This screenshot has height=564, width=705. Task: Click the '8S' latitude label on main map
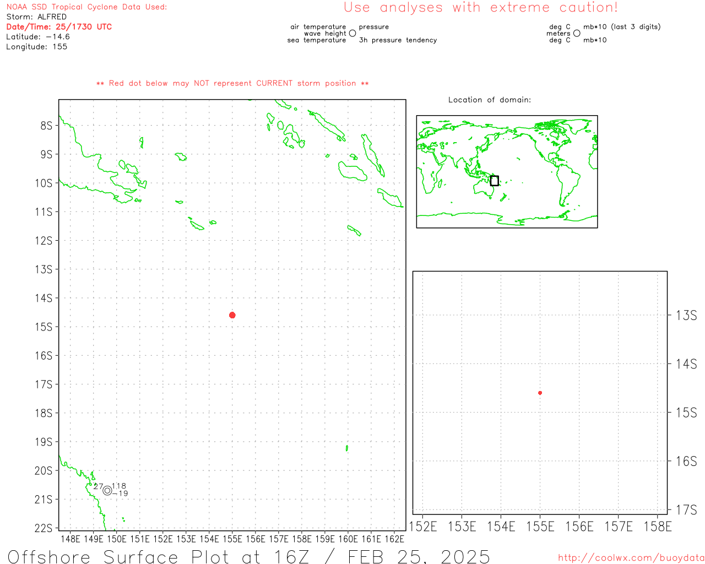pyautogui.click(x=46, y=126)
